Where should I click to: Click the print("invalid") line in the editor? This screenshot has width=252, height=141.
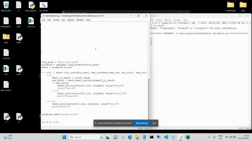68,96
